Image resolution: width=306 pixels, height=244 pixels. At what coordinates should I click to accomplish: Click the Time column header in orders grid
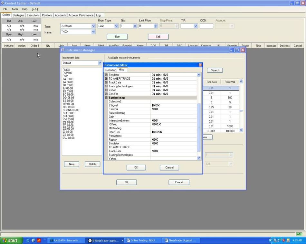click(x=258, y=46)
